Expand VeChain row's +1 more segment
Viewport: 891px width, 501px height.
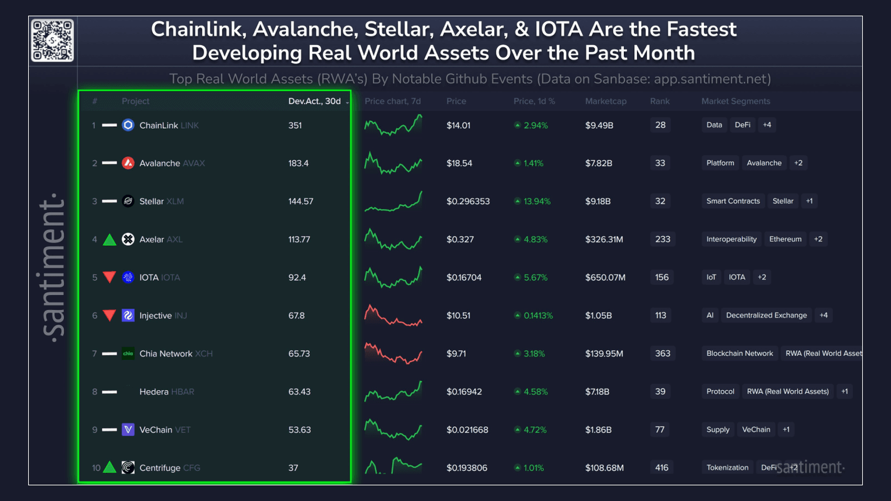pyautogui.click(x=786, y=429)
